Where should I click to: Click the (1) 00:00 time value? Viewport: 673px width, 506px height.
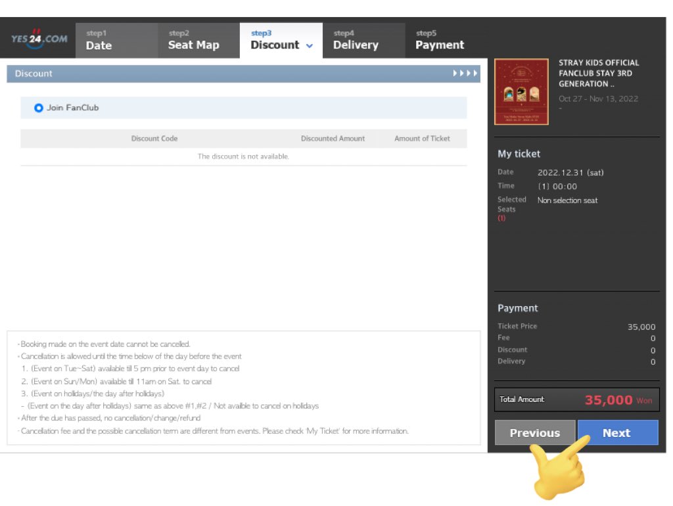pos(557,186)
